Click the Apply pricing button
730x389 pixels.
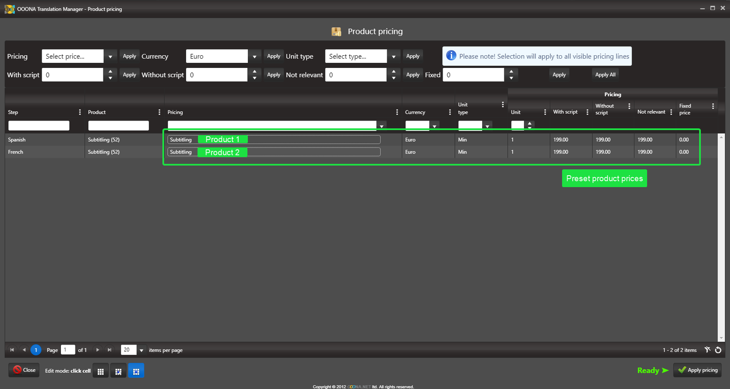697,370
